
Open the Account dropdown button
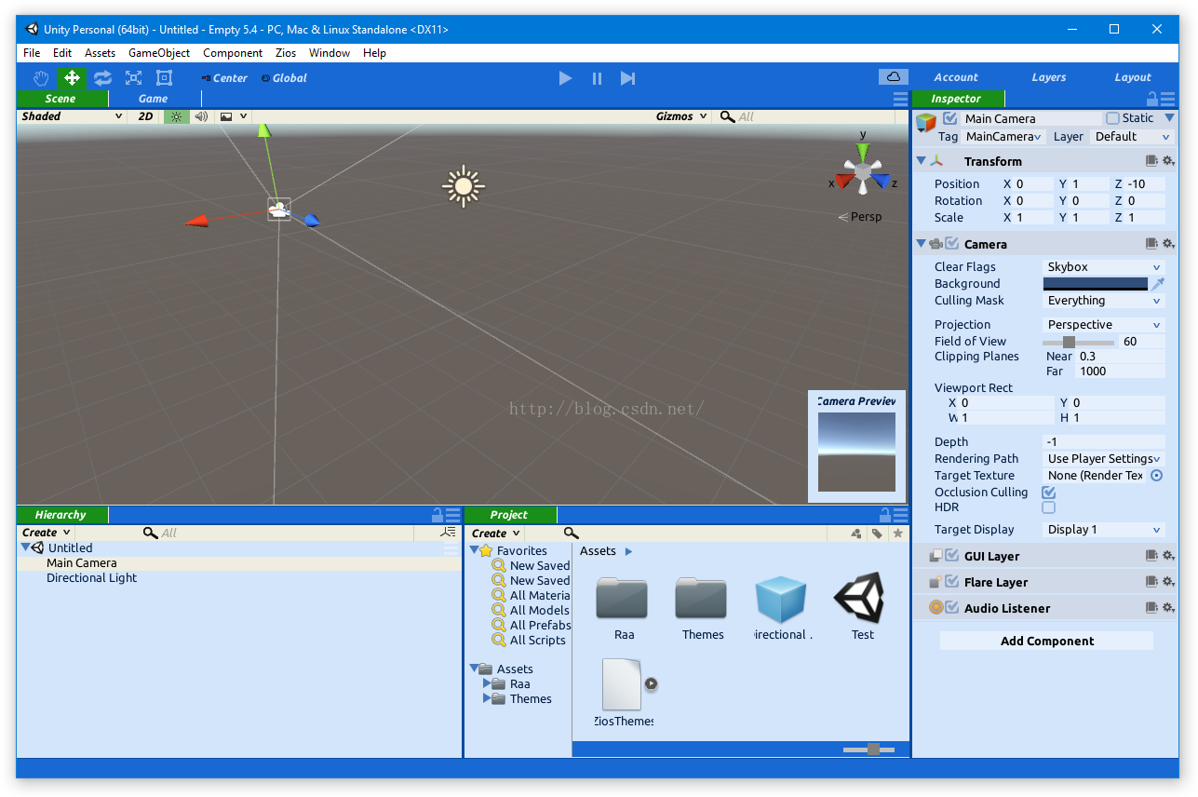[956, 77]
